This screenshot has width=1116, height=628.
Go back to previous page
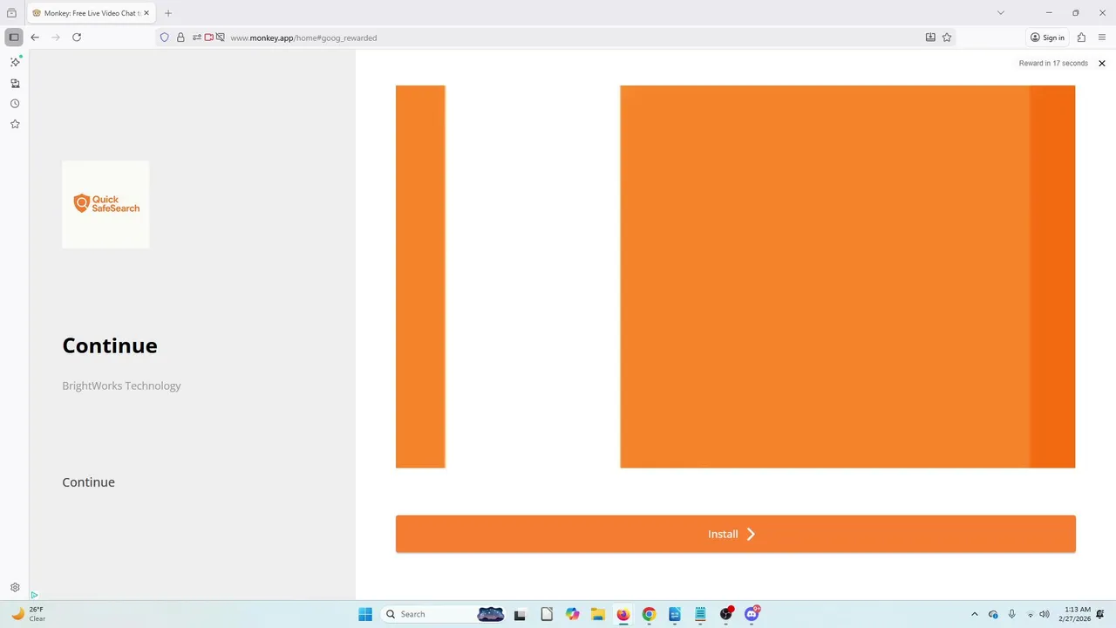pos(35,38)
